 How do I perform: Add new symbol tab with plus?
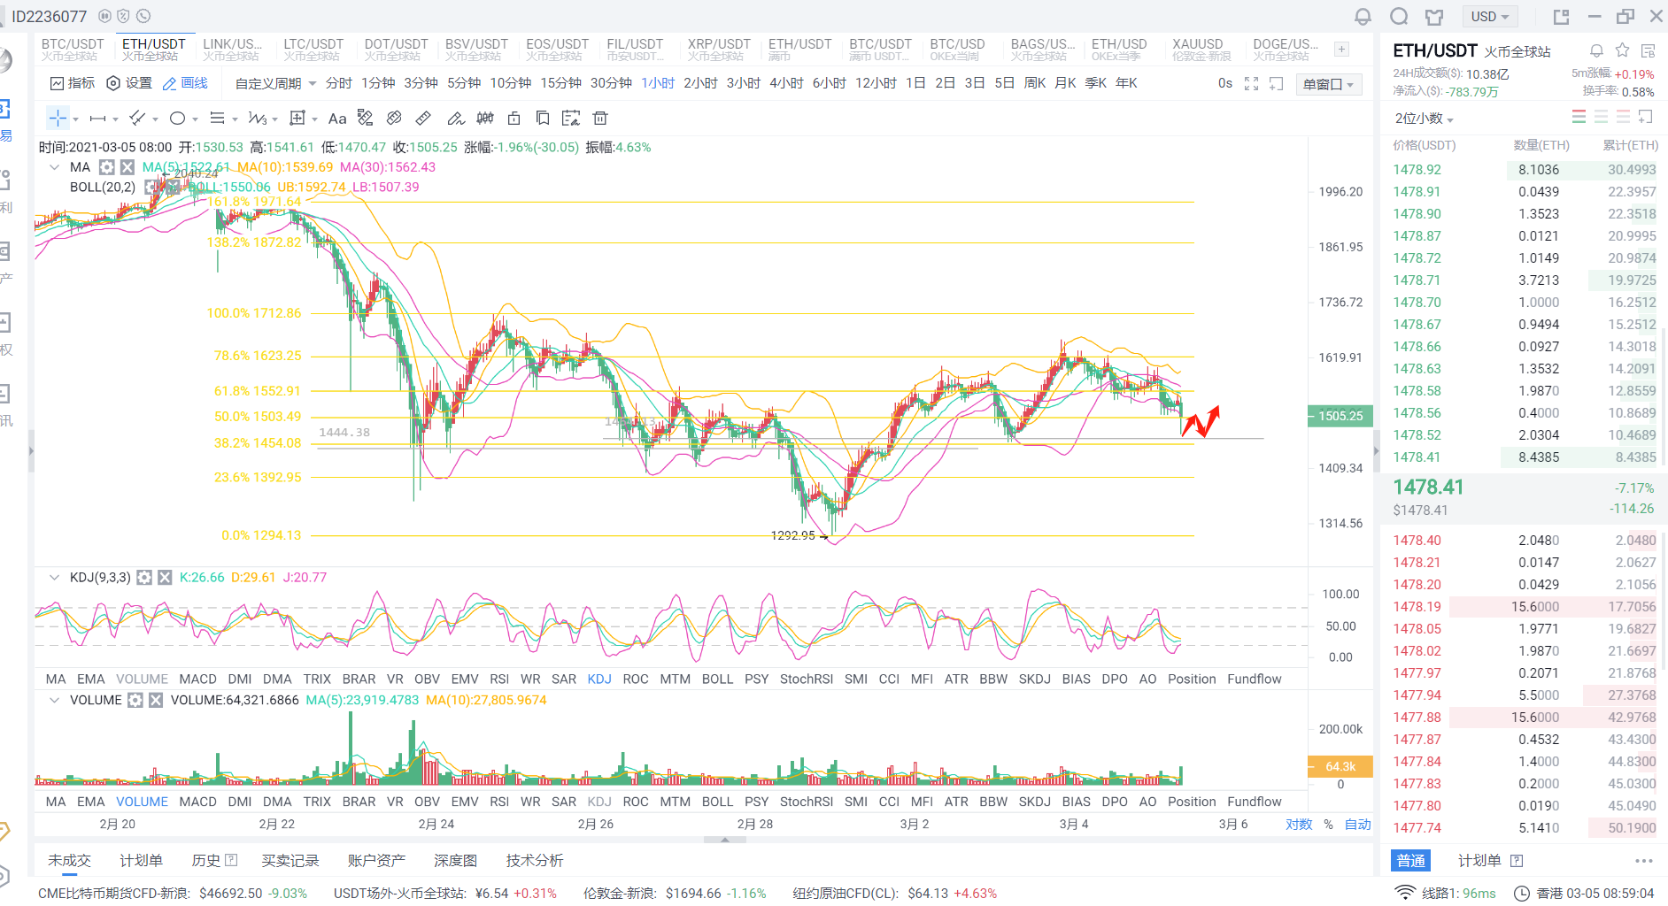[x=1342, y=50]
